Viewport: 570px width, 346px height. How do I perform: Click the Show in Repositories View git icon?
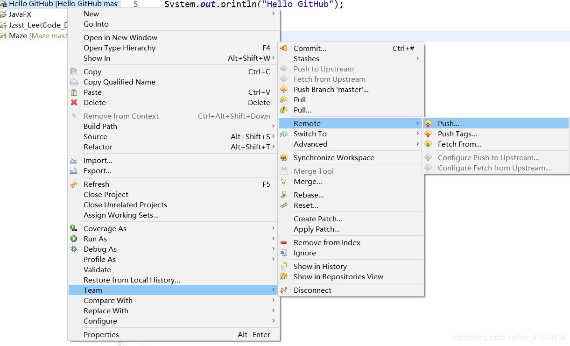tap(283, 276)
